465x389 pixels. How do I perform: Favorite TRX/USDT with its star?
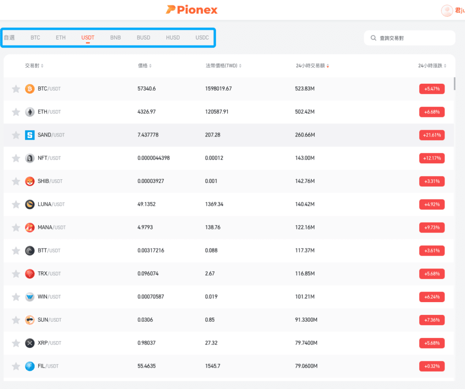point(16,274)
